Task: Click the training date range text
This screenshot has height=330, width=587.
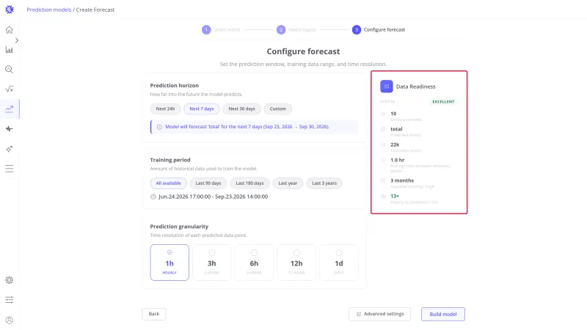Action: click(x=213, y=197)
